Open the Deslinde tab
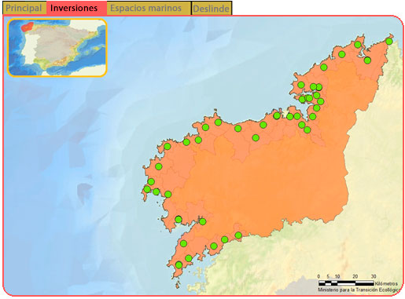405x299 pixels. (212, 9)
